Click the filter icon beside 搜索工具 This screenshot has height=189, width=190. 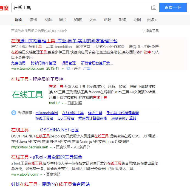pos(143,31)
